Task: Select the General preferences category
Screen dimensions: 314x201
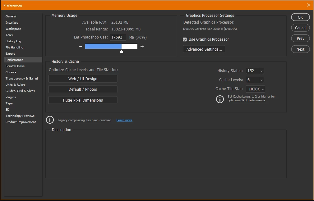Action: click(x=23, y=16)
